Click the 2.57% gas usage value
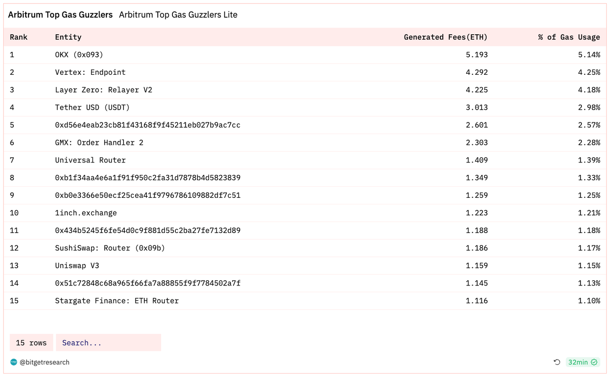Image resolution: width=610 pixels, height=376 pixels. [589, 125]
